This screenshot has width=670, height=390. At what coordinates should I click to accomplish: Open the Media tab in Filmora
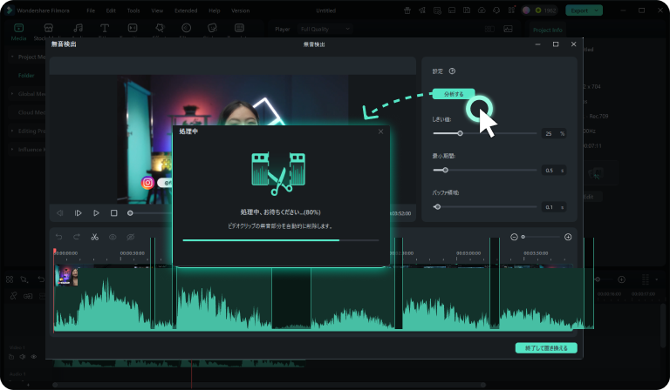pos(18,32)
